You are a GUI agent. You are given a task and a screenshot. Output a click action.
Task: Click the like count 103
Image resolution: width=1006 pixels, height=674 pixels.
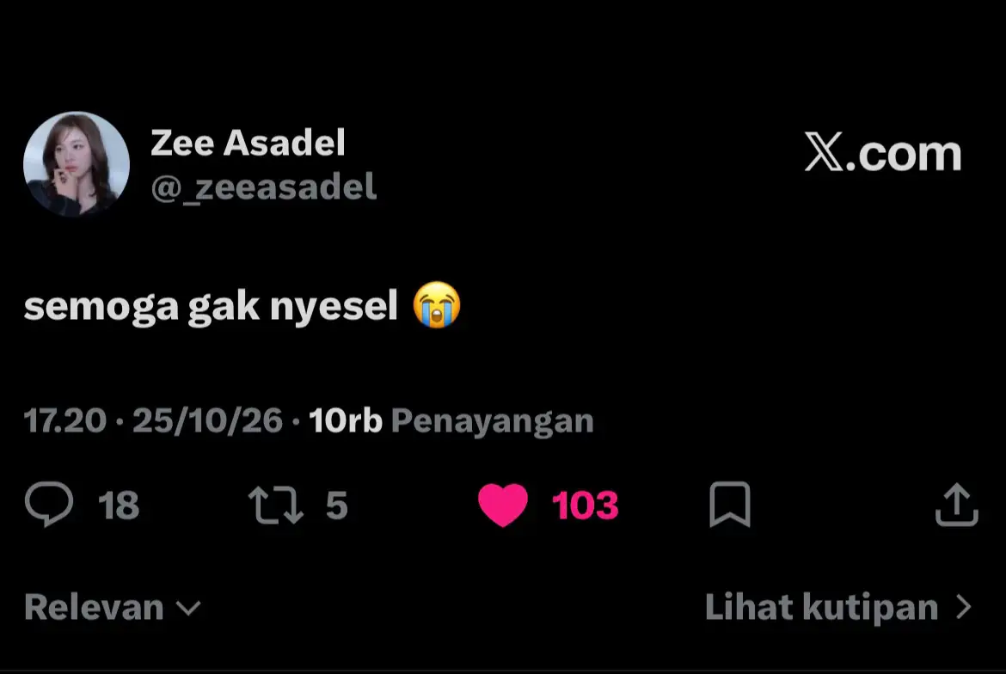(586, 505)
